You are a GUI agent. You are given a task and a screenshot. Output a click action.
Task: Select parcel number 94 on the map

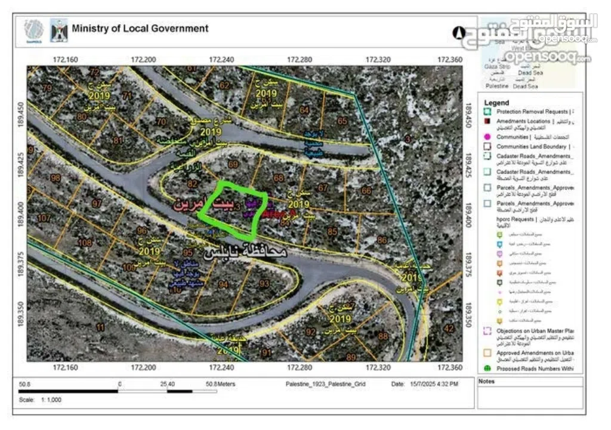point(223,284)
